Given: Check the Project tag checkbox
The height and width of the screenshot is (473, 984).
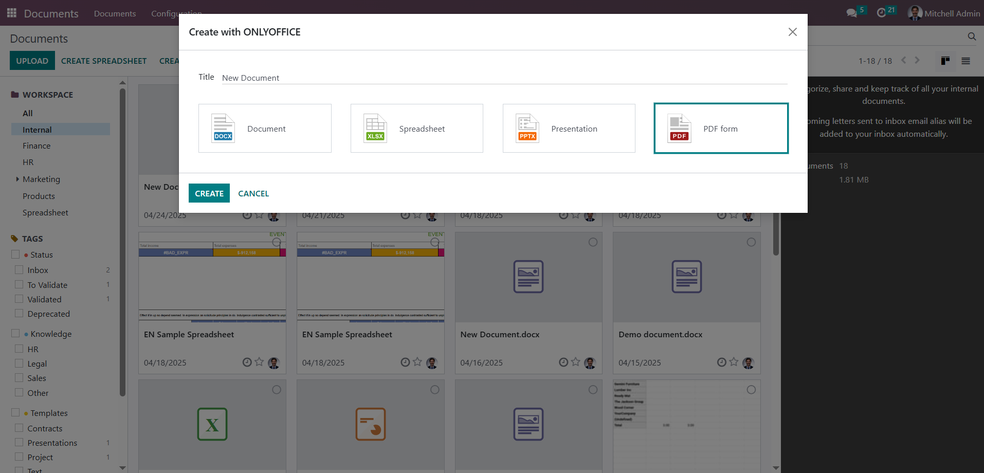Looking at the screenshot, I should (19, 457).
